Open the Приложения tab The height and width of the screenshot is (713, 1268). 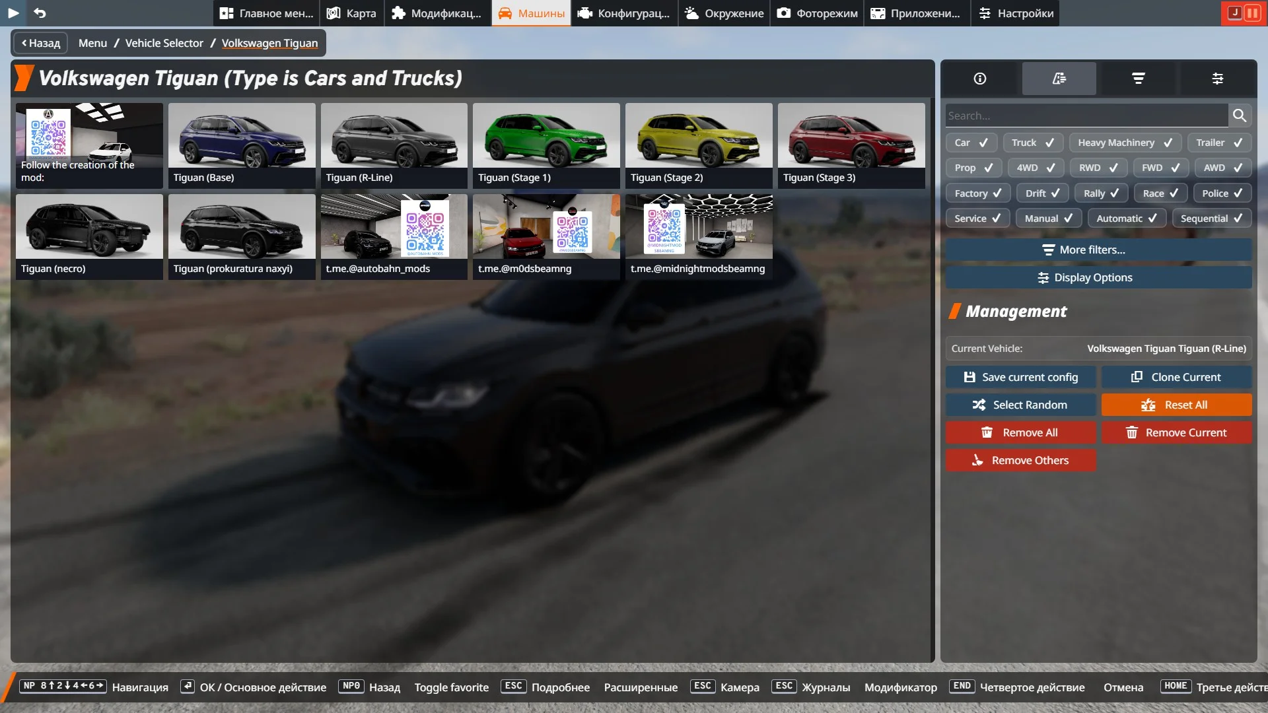(x=917, y=13)
